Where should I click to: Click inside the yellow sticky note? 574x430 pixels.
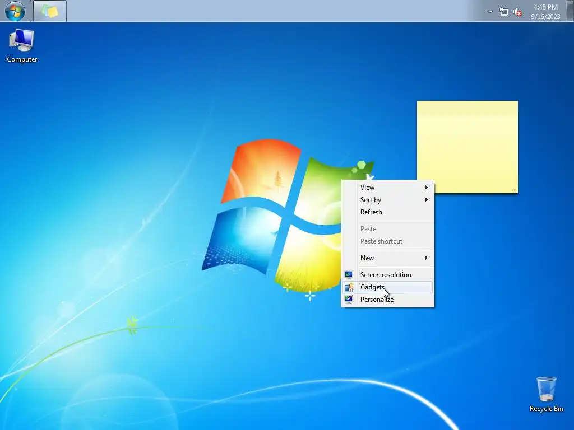467,147
